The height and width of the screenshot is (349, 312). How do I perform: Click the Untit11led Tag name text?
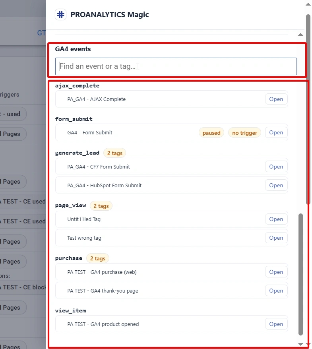(84, 219)
